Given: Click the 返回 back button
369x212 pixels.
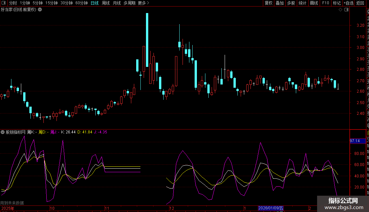Looking at the screenshot, I should point(360,3).
